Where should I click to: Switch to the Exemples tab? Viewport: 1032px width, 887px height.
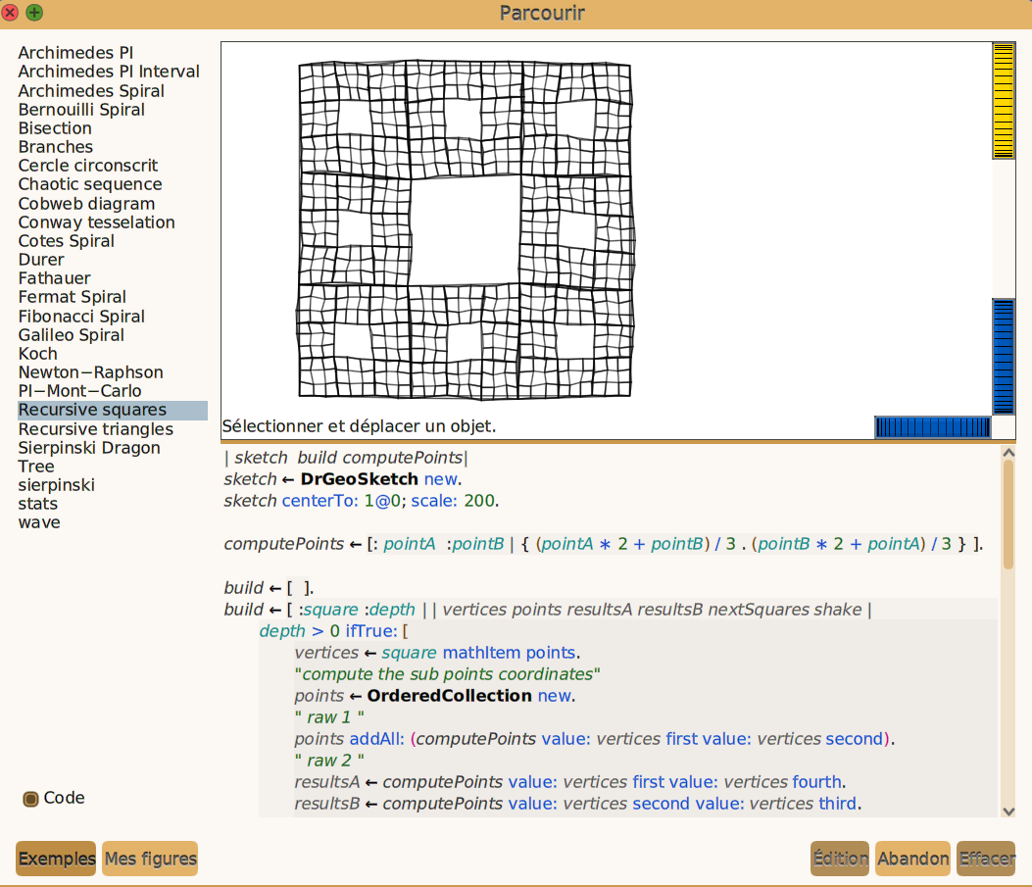[56, 859]
